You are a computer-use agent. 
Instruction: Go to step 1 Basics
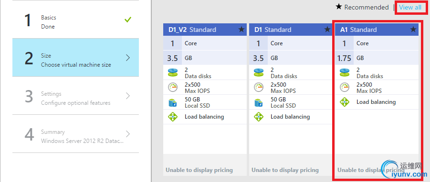76,20
